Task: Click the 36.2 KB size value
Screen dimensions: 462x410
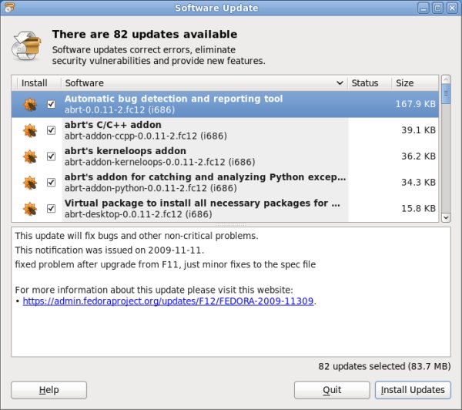Action: (x=418, y=156)
